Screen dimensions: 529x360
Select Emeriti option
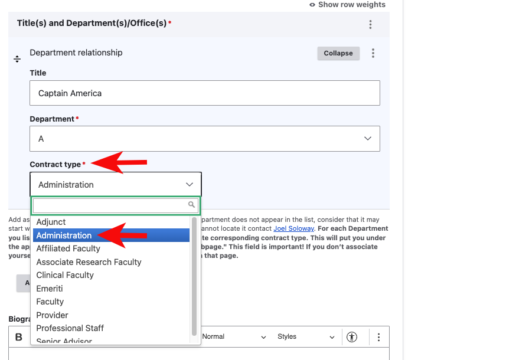coord(111,289)
